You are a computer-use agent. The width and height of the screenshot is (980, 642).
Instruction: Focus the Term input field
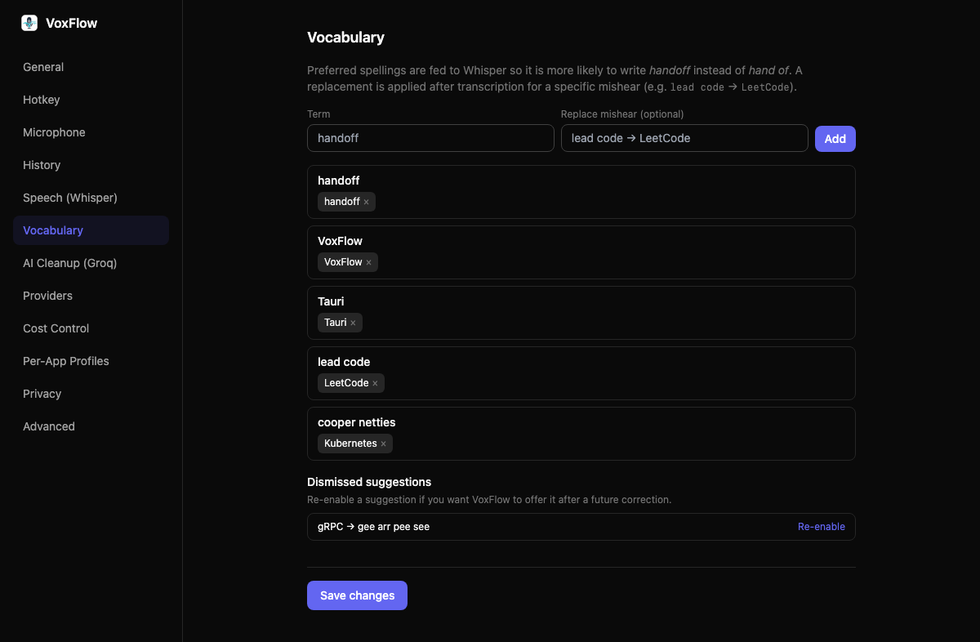pyautogui.click(x=430, y=138)
